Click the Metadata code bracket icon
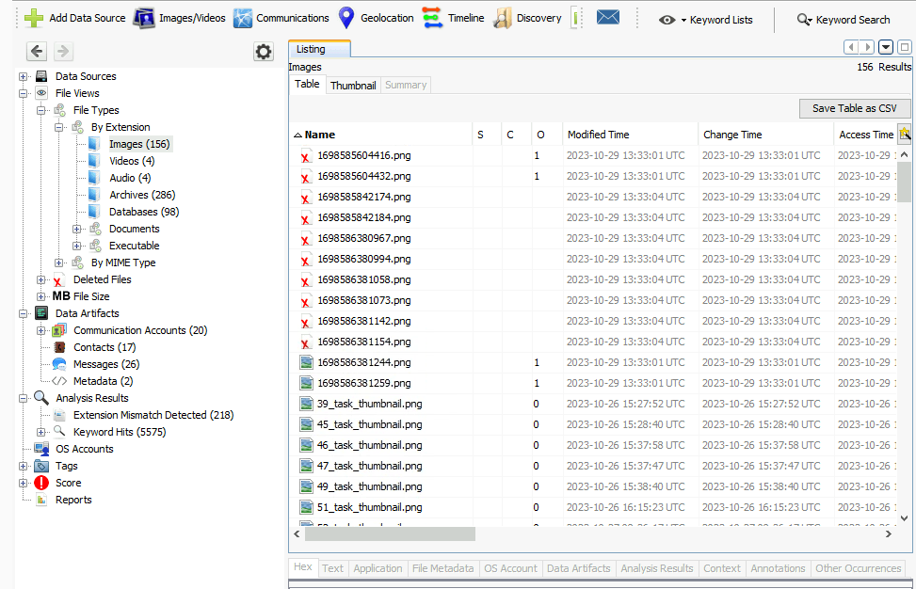 pyautogui.click(x=59, y=381)
